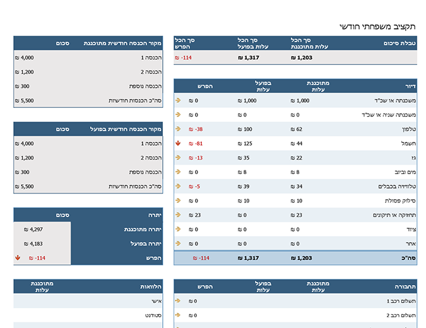Click the arrow icon in the אחר housing row
The image size is (426, 328).
point(178,243)
